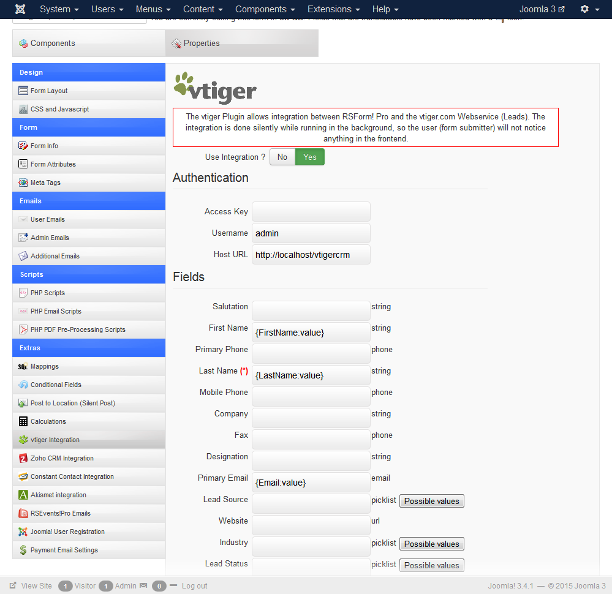Image resolution: width=612 pixels, height=594 pixels.
Task: Click the Designation input field
Action: point(311,461)
